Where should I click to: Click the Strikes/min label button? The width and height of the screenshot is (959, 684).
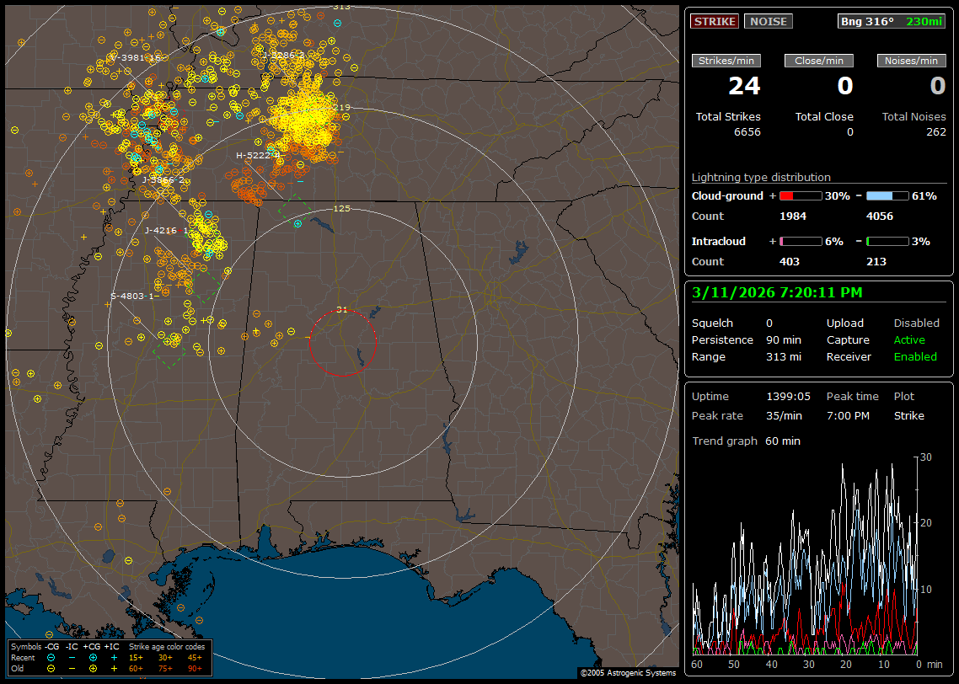point(726,61)
